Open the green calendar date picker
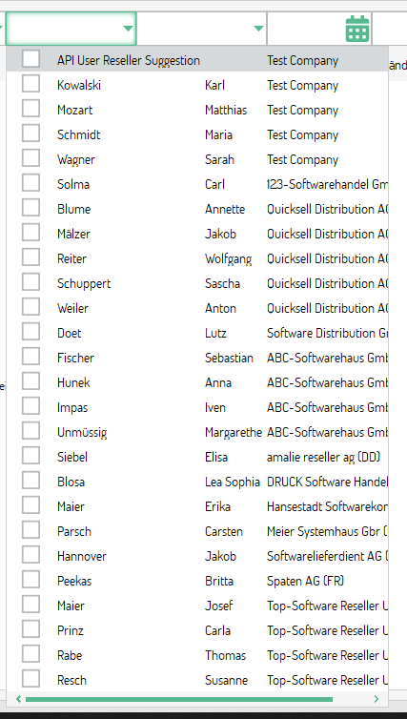 click(x=357, y=29)
